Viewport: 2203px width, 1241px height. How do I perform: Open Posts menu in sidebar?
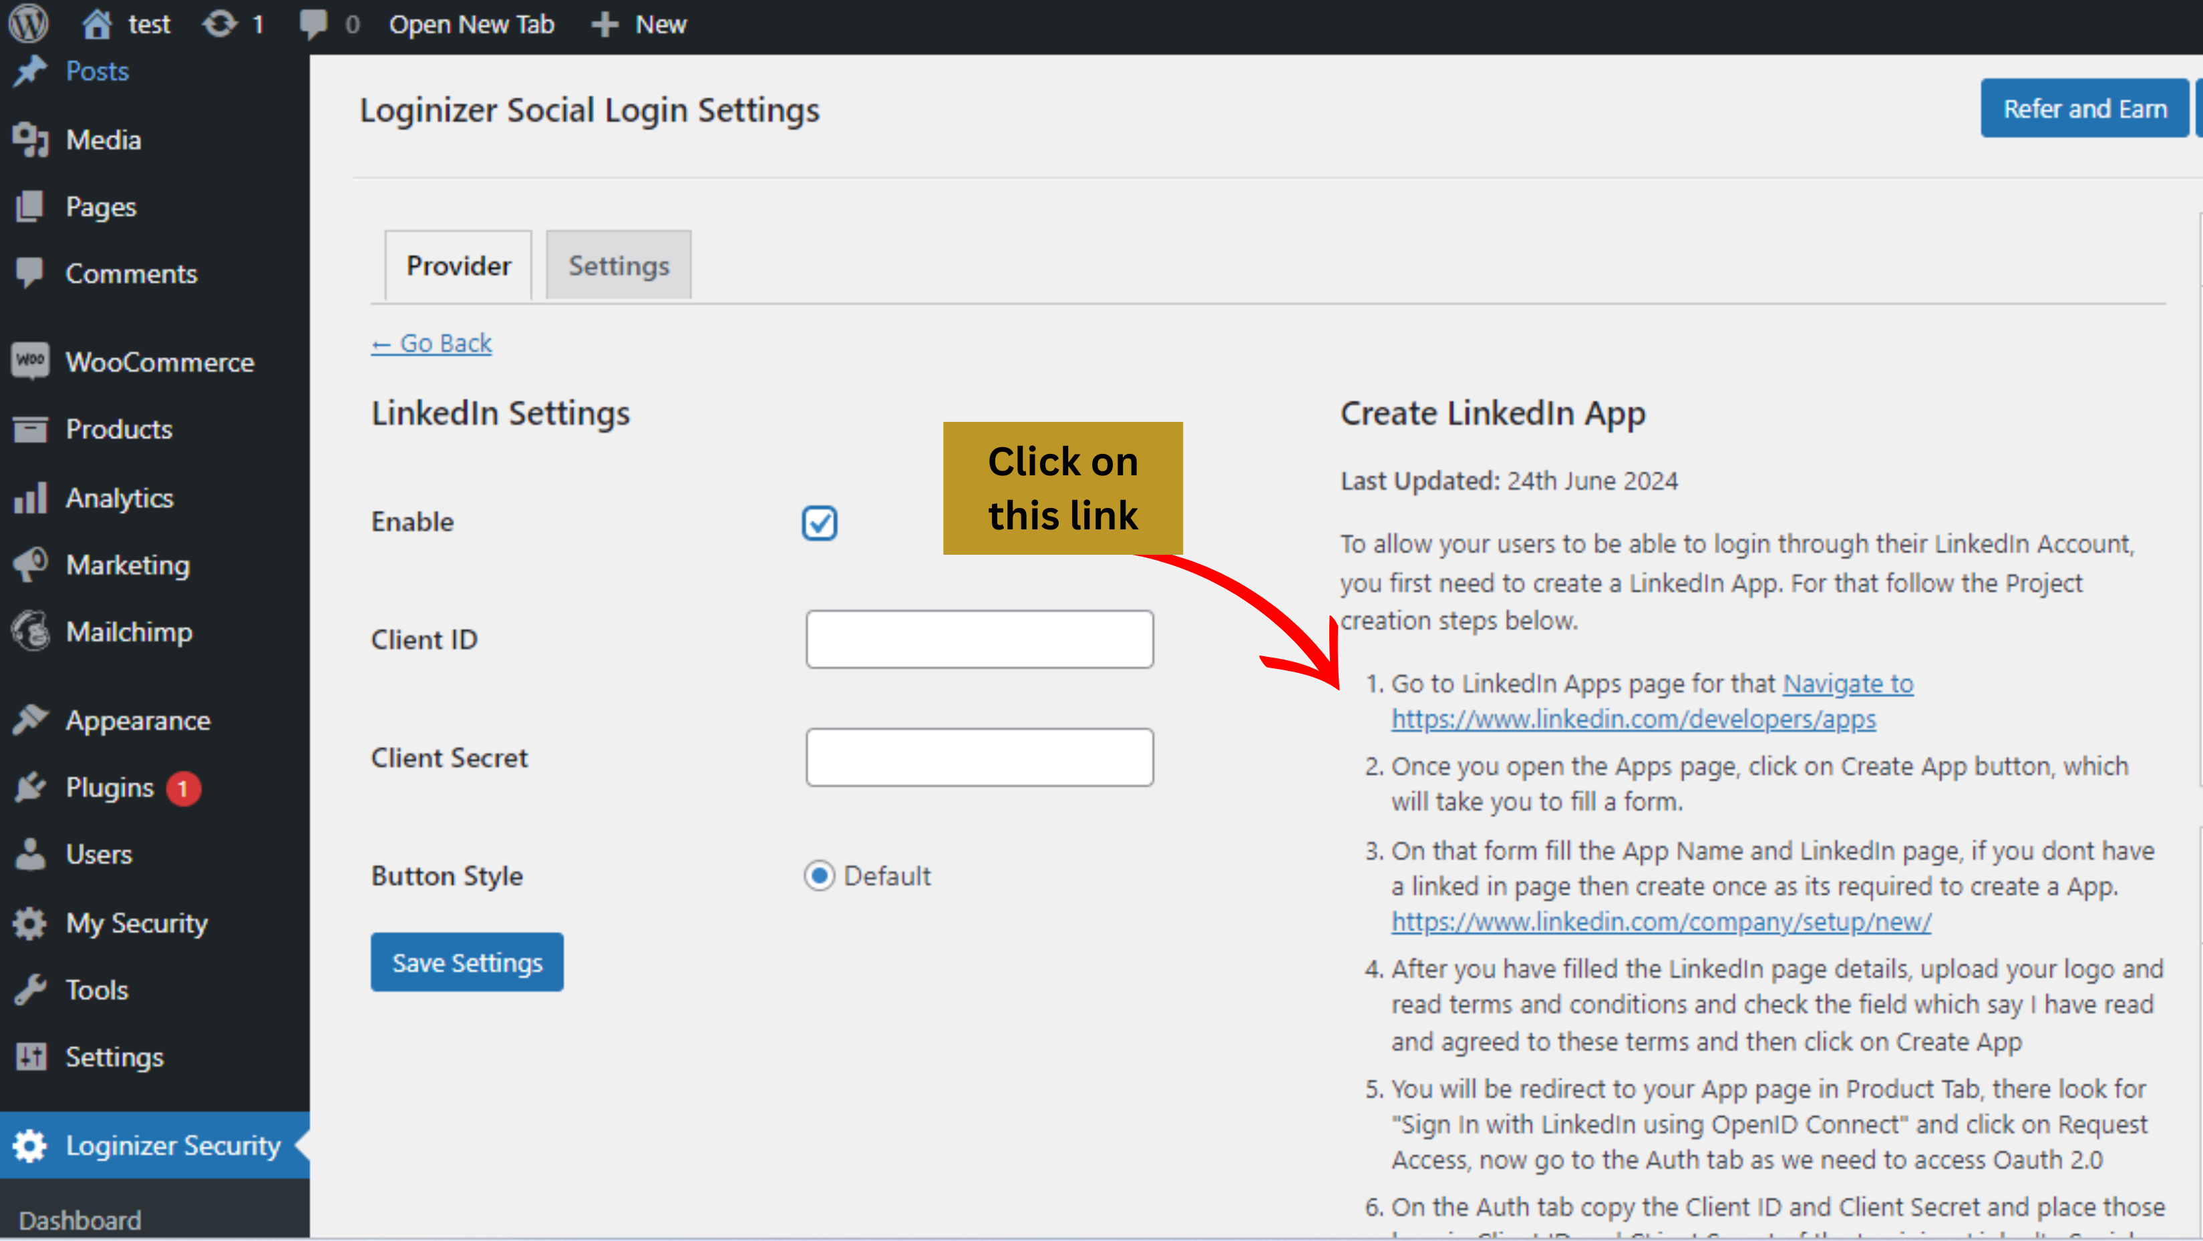pos(97,71)
